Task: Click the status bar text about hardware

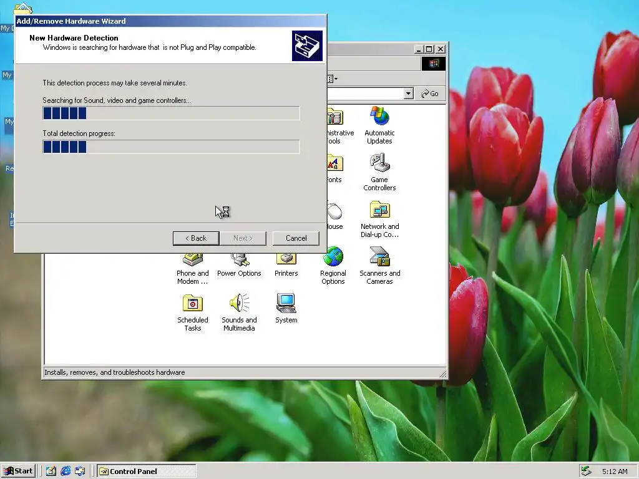Action: [115, 372]
